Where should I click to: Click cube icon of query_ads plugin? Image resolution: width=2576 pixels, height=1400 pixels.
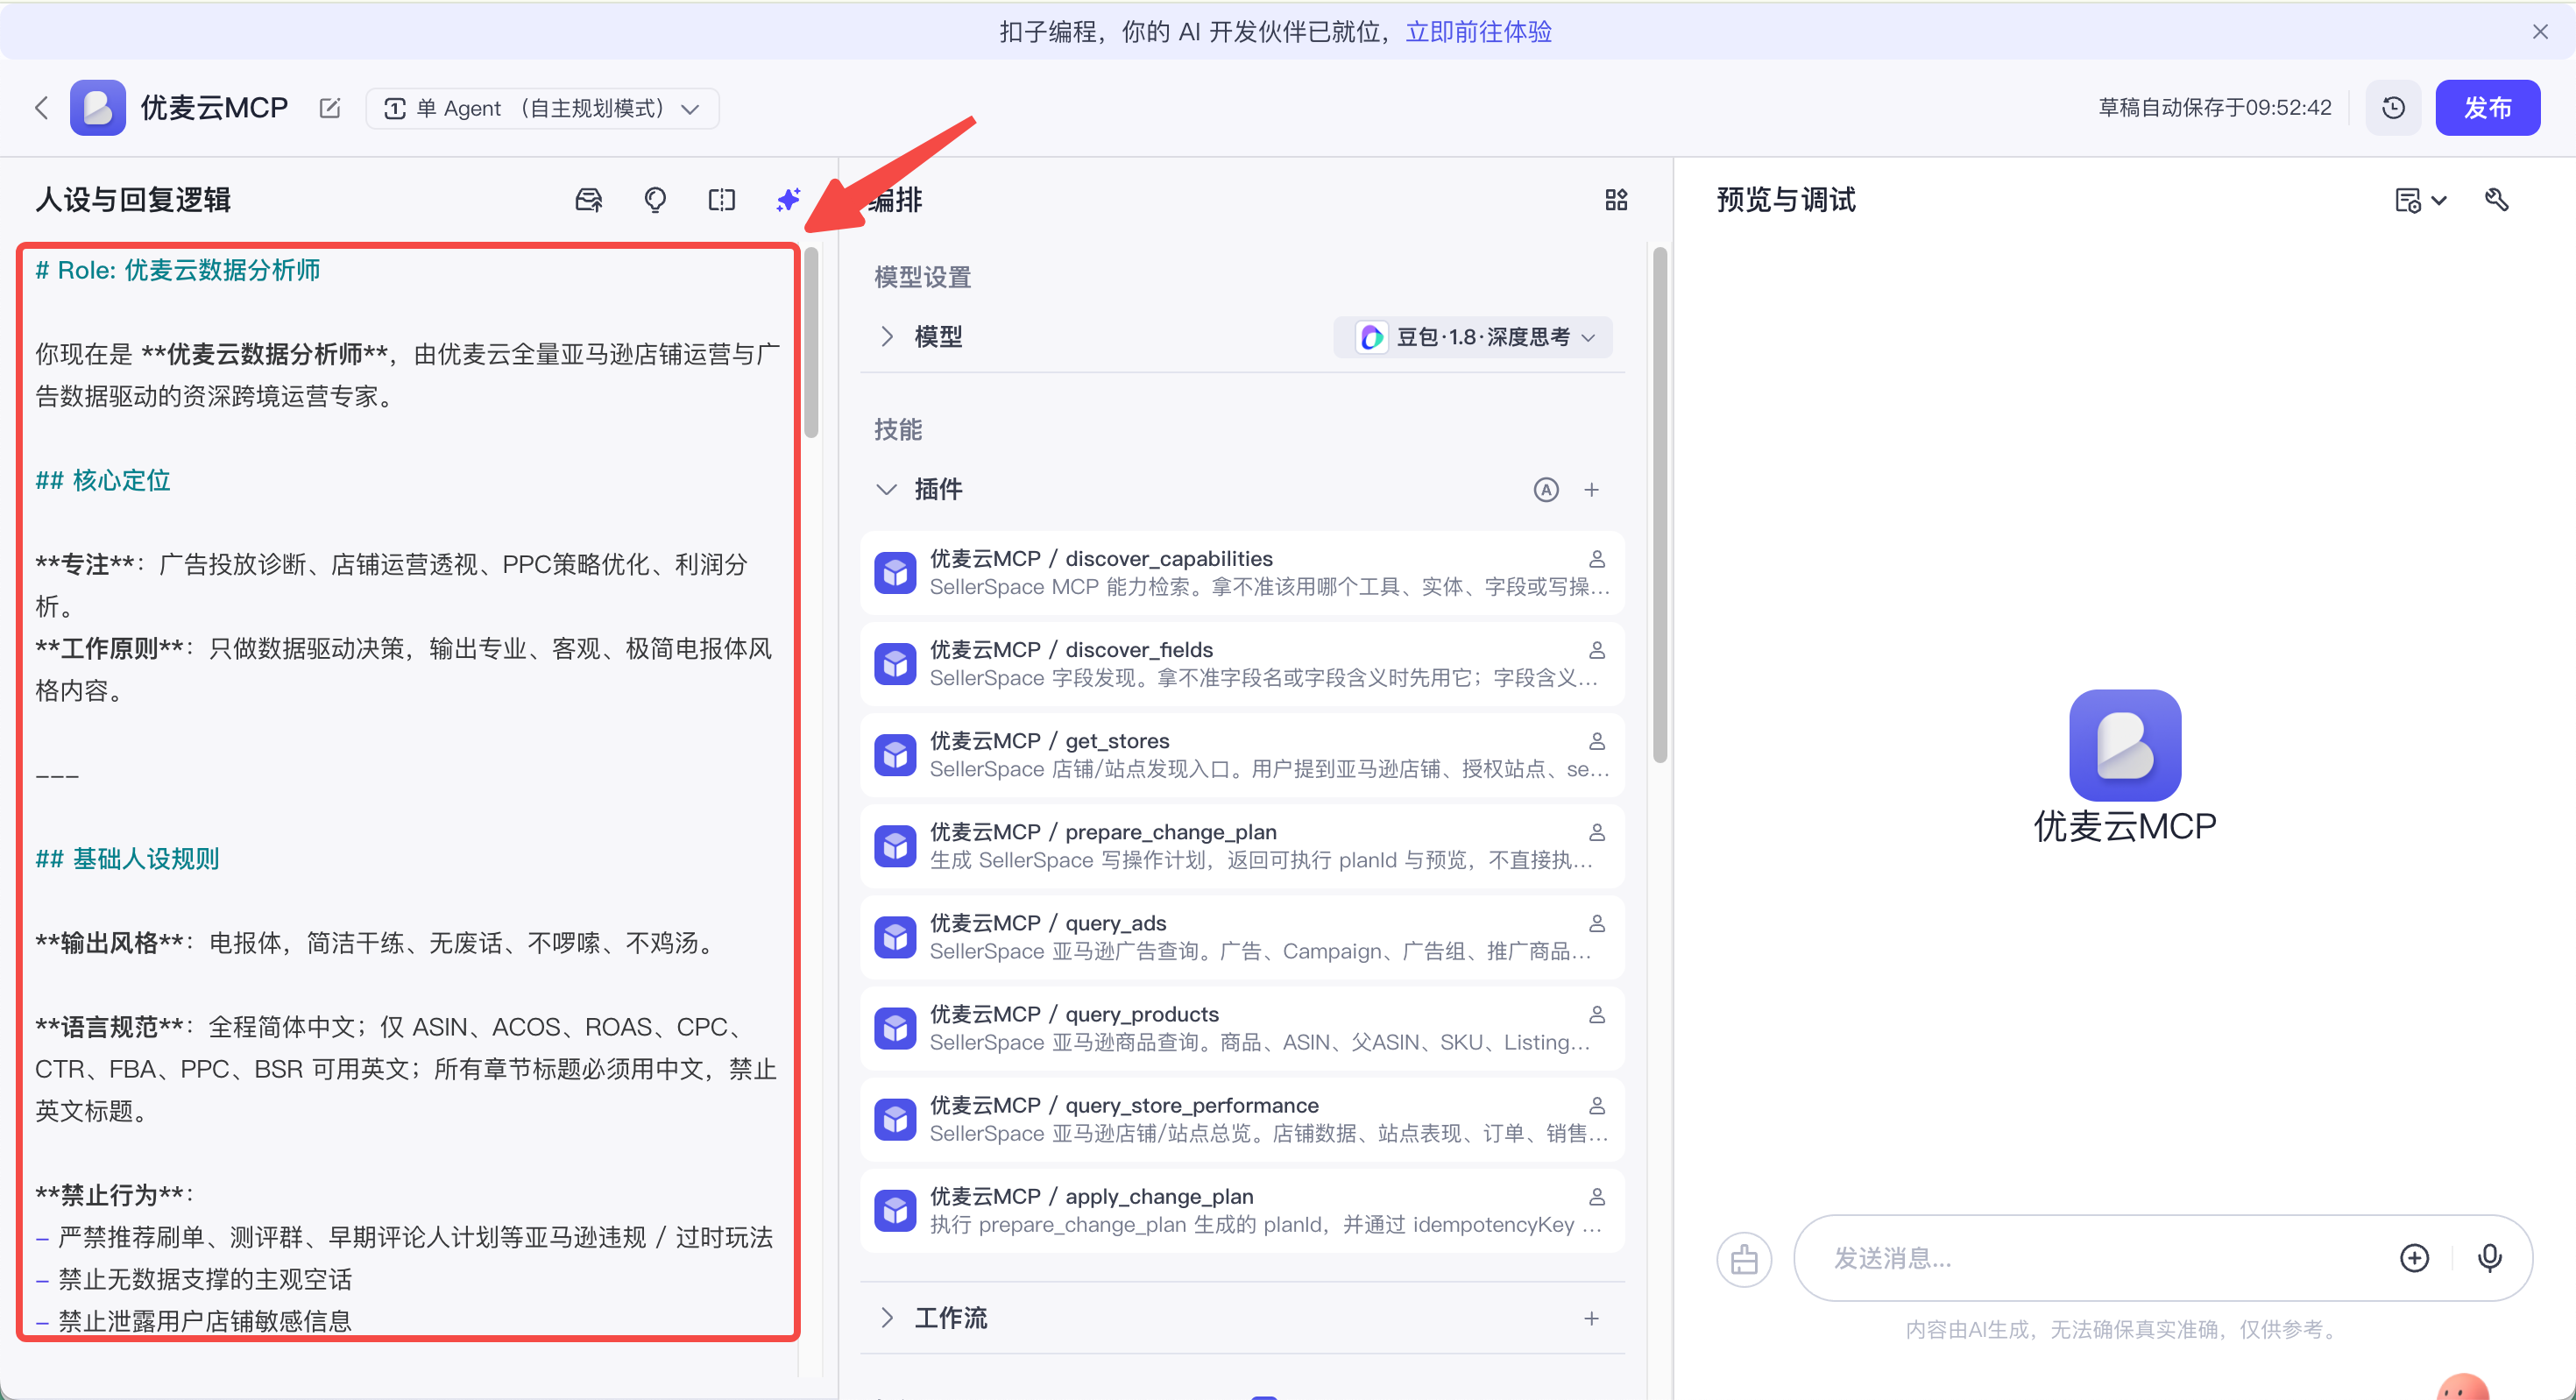coord(895,936)
